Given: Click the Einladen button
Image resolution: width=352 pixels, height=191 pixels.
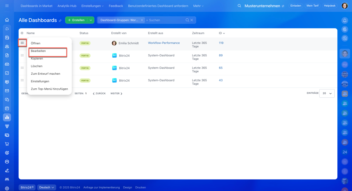Looking at the screenshot, I should 296,6.
